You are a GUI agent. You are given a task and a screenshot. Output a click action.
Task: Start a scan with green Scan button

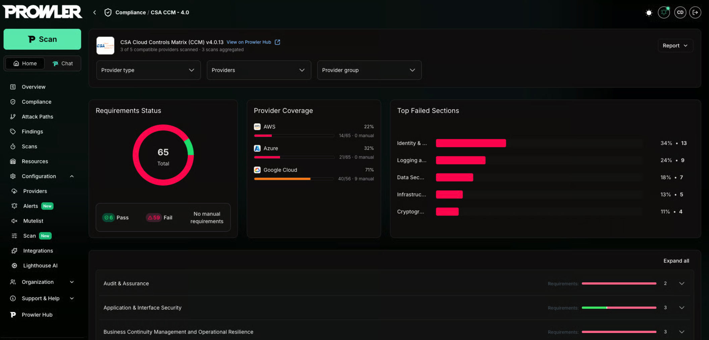tap(42, 39)
